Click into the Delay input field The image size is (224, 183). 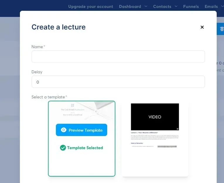point(118,82)
